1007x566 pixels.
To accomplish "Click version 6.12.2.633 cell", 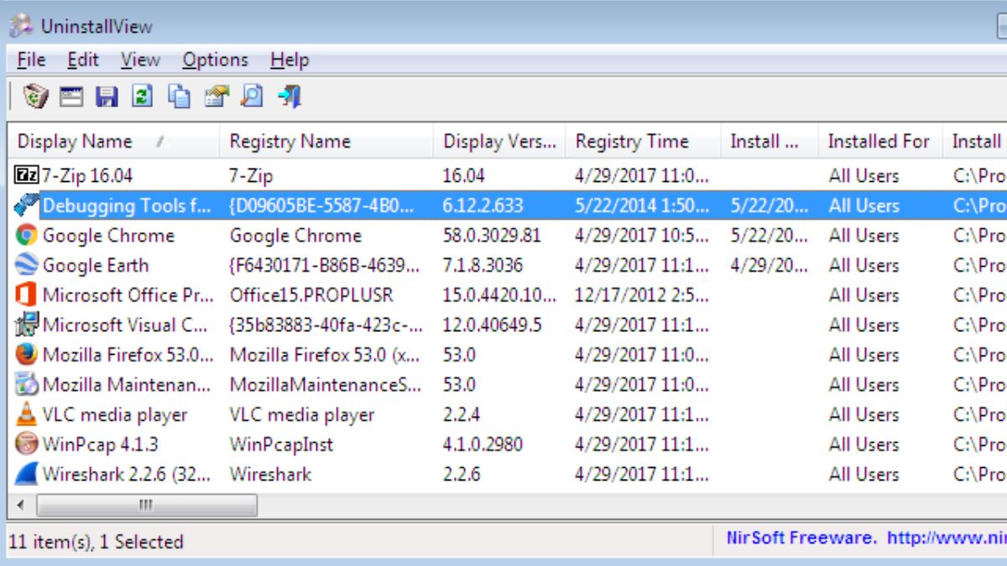I will point(483,206).
